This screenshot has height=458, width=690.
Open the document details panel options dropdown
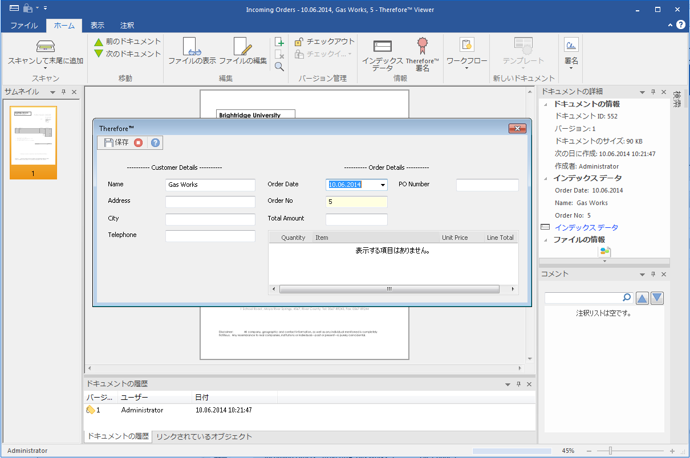coord(642,92)
